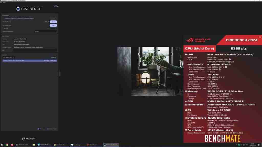This screenshot has width=262, height=147.
Task: Click the taskbar button left of File Explorer
Action: 23,145
